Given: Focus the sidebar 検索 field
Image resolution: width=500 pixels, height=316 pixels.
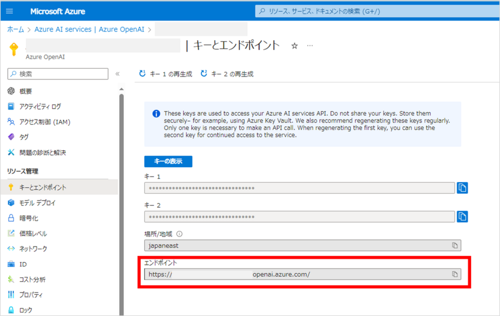Looking at the screenshot, I should (x=58, y=74).
